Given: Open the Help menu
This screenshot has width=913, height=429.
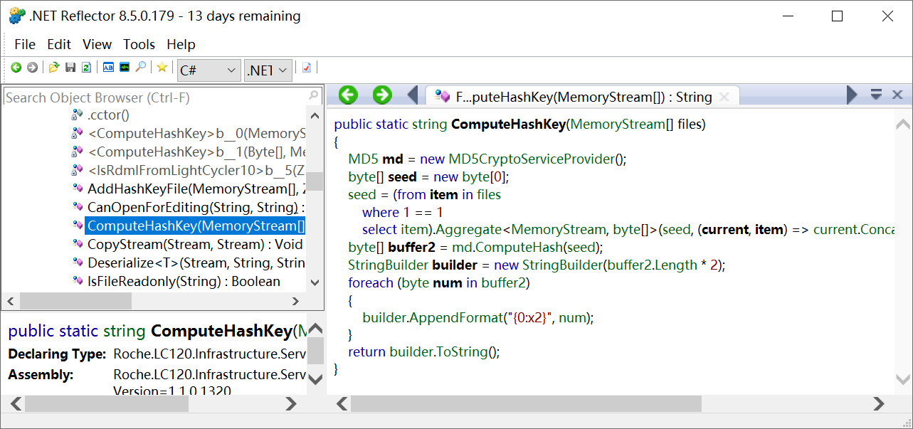Looking at the screenshot, I should coord(181,44).
